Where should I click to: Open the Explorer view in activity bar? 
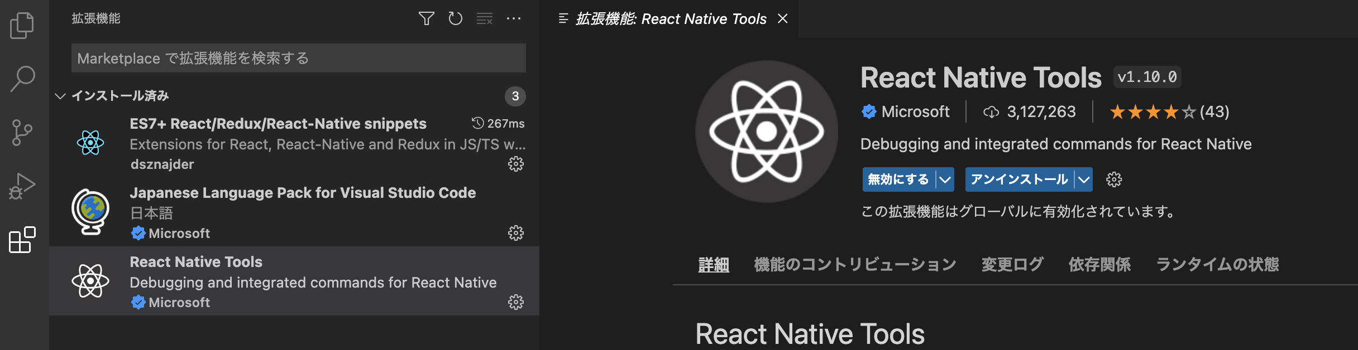point(22,25)
